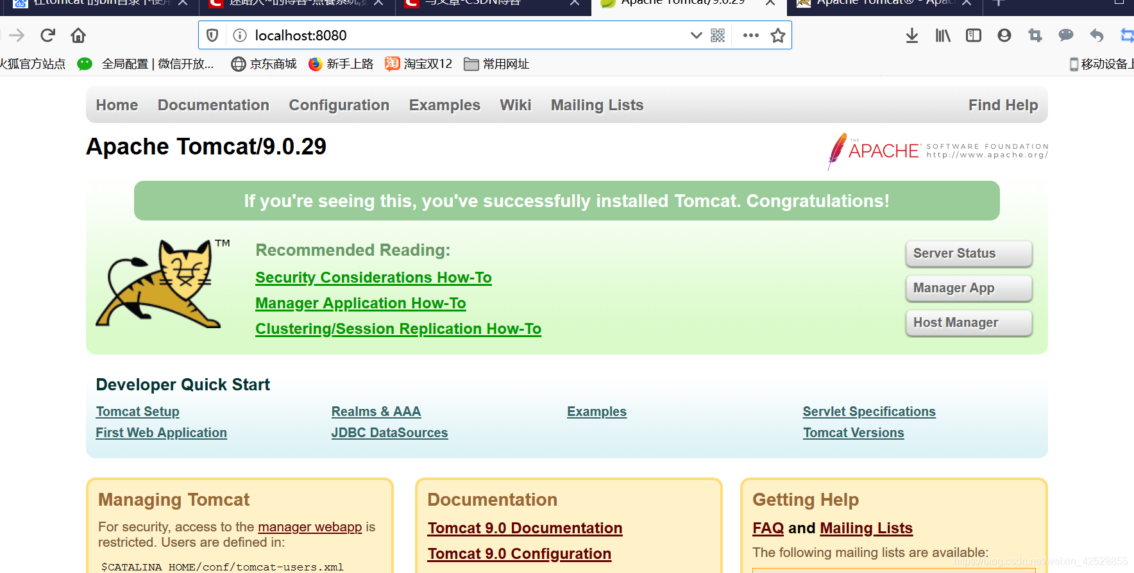
Task: Bookmark this page with the star icon
Action: (778, 35)
